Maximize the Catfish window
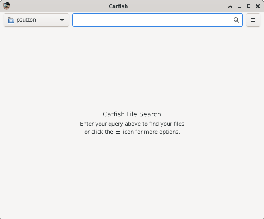Viewport: 264px width, 219px height. (248, 6)
